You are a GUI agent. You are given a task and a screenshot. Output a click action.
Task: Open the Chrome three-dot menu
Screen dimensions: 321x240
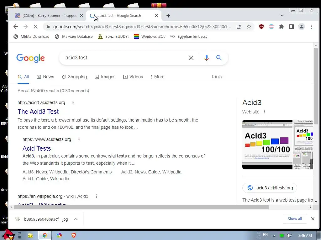coord(312,27)
